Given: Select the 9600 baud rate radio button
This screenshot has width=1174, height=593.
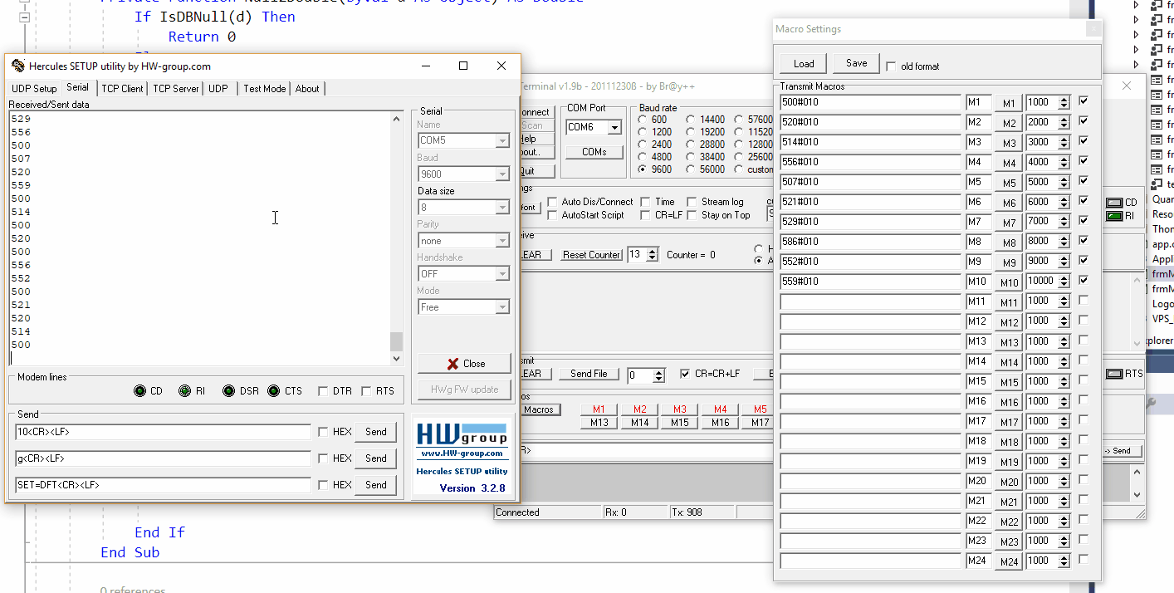Looking at the screenshot, I should (x=643, y=169).
